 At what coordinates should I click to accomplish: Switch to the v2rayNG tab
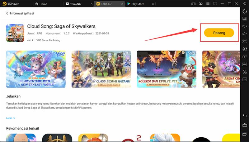pyautogui.click(x=73, y=4)
